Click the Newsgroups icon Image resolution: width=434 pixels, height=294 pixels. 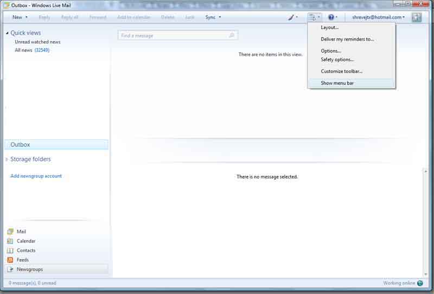coord(10,269)
